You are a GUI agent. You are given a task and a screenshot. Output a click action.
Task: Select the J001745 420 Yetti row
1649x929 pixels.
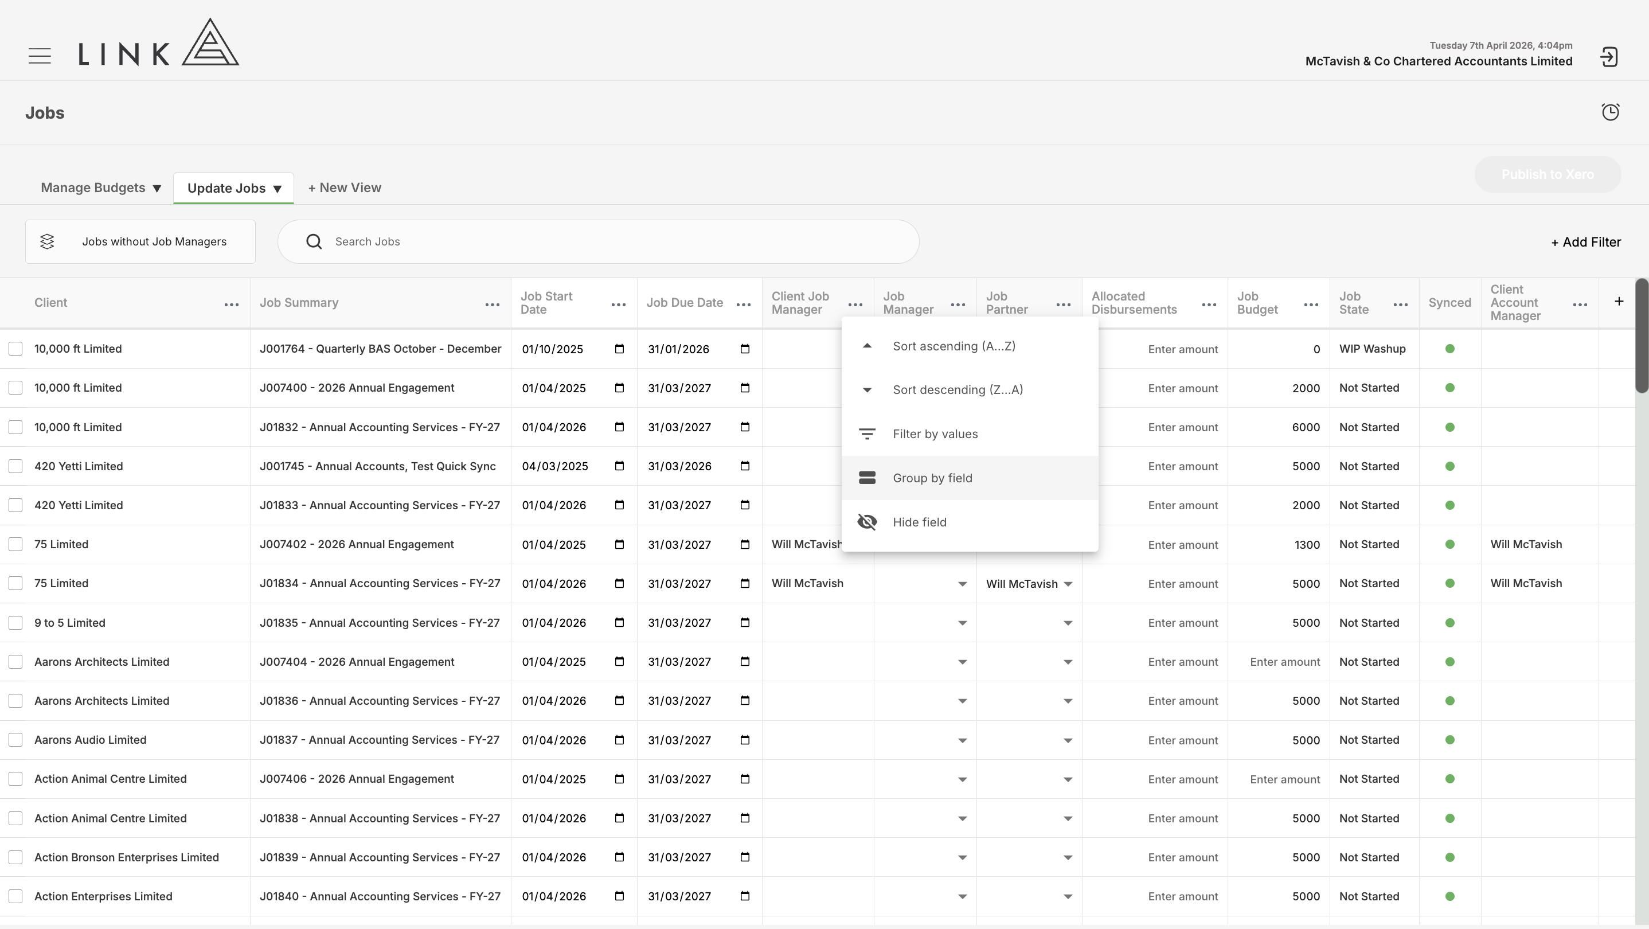[x=15, y=466]
